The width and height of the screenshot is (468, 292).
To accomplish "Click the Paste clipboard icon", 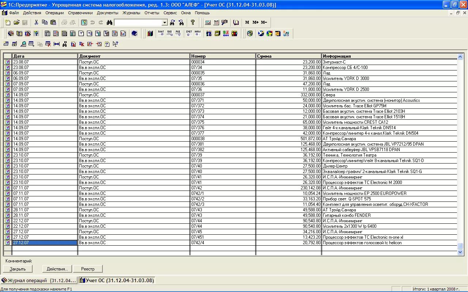I will pyautogui.click(x=53, y=22).
